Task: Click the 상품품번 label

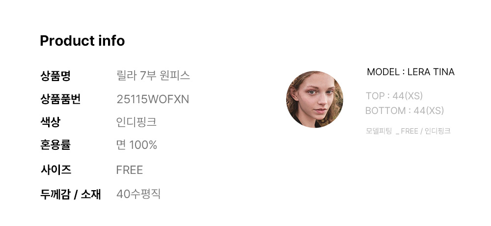Action: (60, 99)
